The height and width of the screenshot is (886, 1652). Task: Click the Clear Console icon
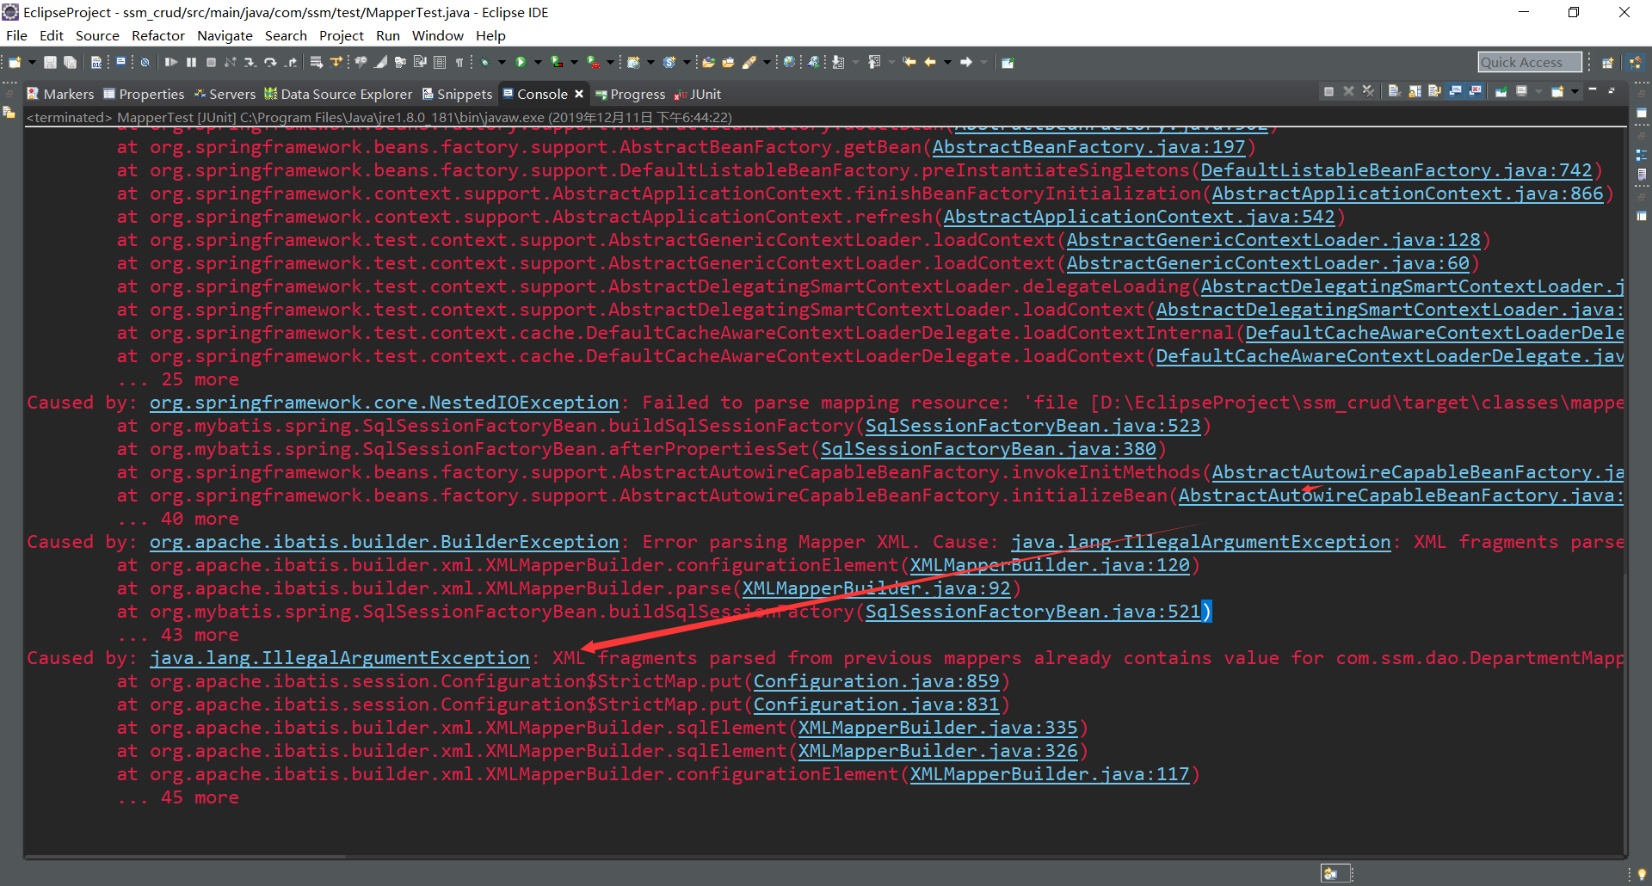[1394, 91]
